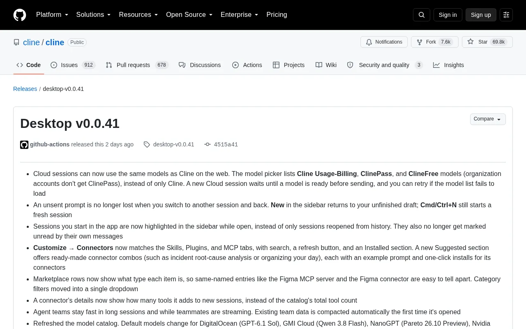Click the commit icon beside 4515a41

pos(208,144)
